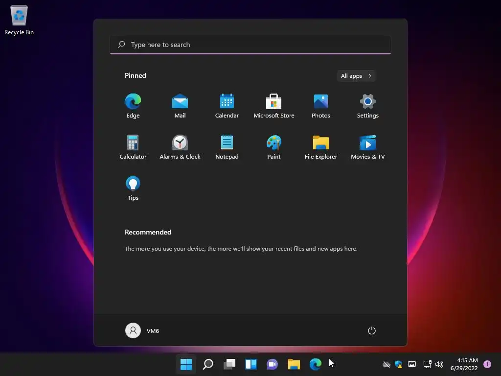Screen dimensions: 501x376
Task: Launch the Photos app
Action: [321, 106]
